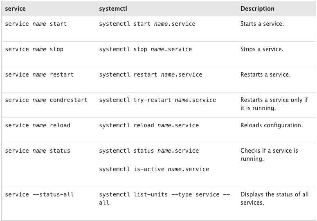The width and height of the screenshot is (317, 221).
Task: Select the "systemctl start name.service" command text
Action: [147, 24]
